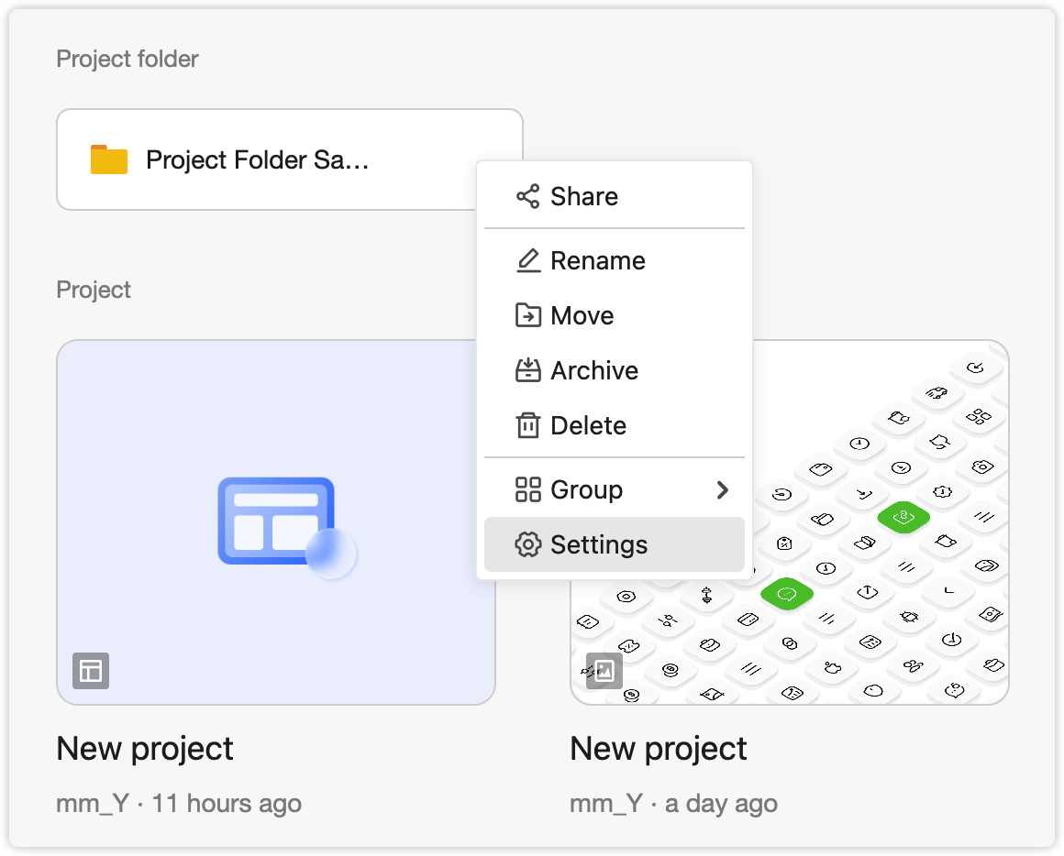Click image type badge on second project
This screenshot has height=856, width=1064.
coord(604,671)
